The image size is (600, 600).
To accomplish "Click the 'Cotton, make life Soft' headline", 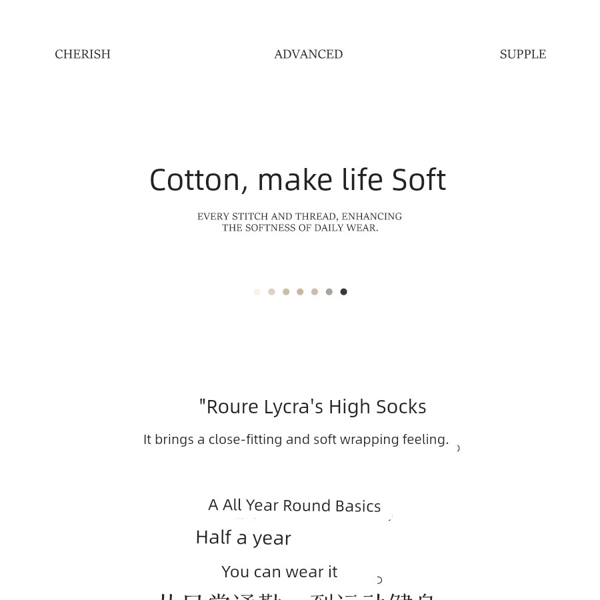I will (x=297, y=180).
